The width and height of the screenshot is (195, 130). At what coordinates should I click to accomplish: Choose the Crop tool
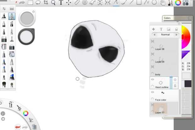pos(46,3)
